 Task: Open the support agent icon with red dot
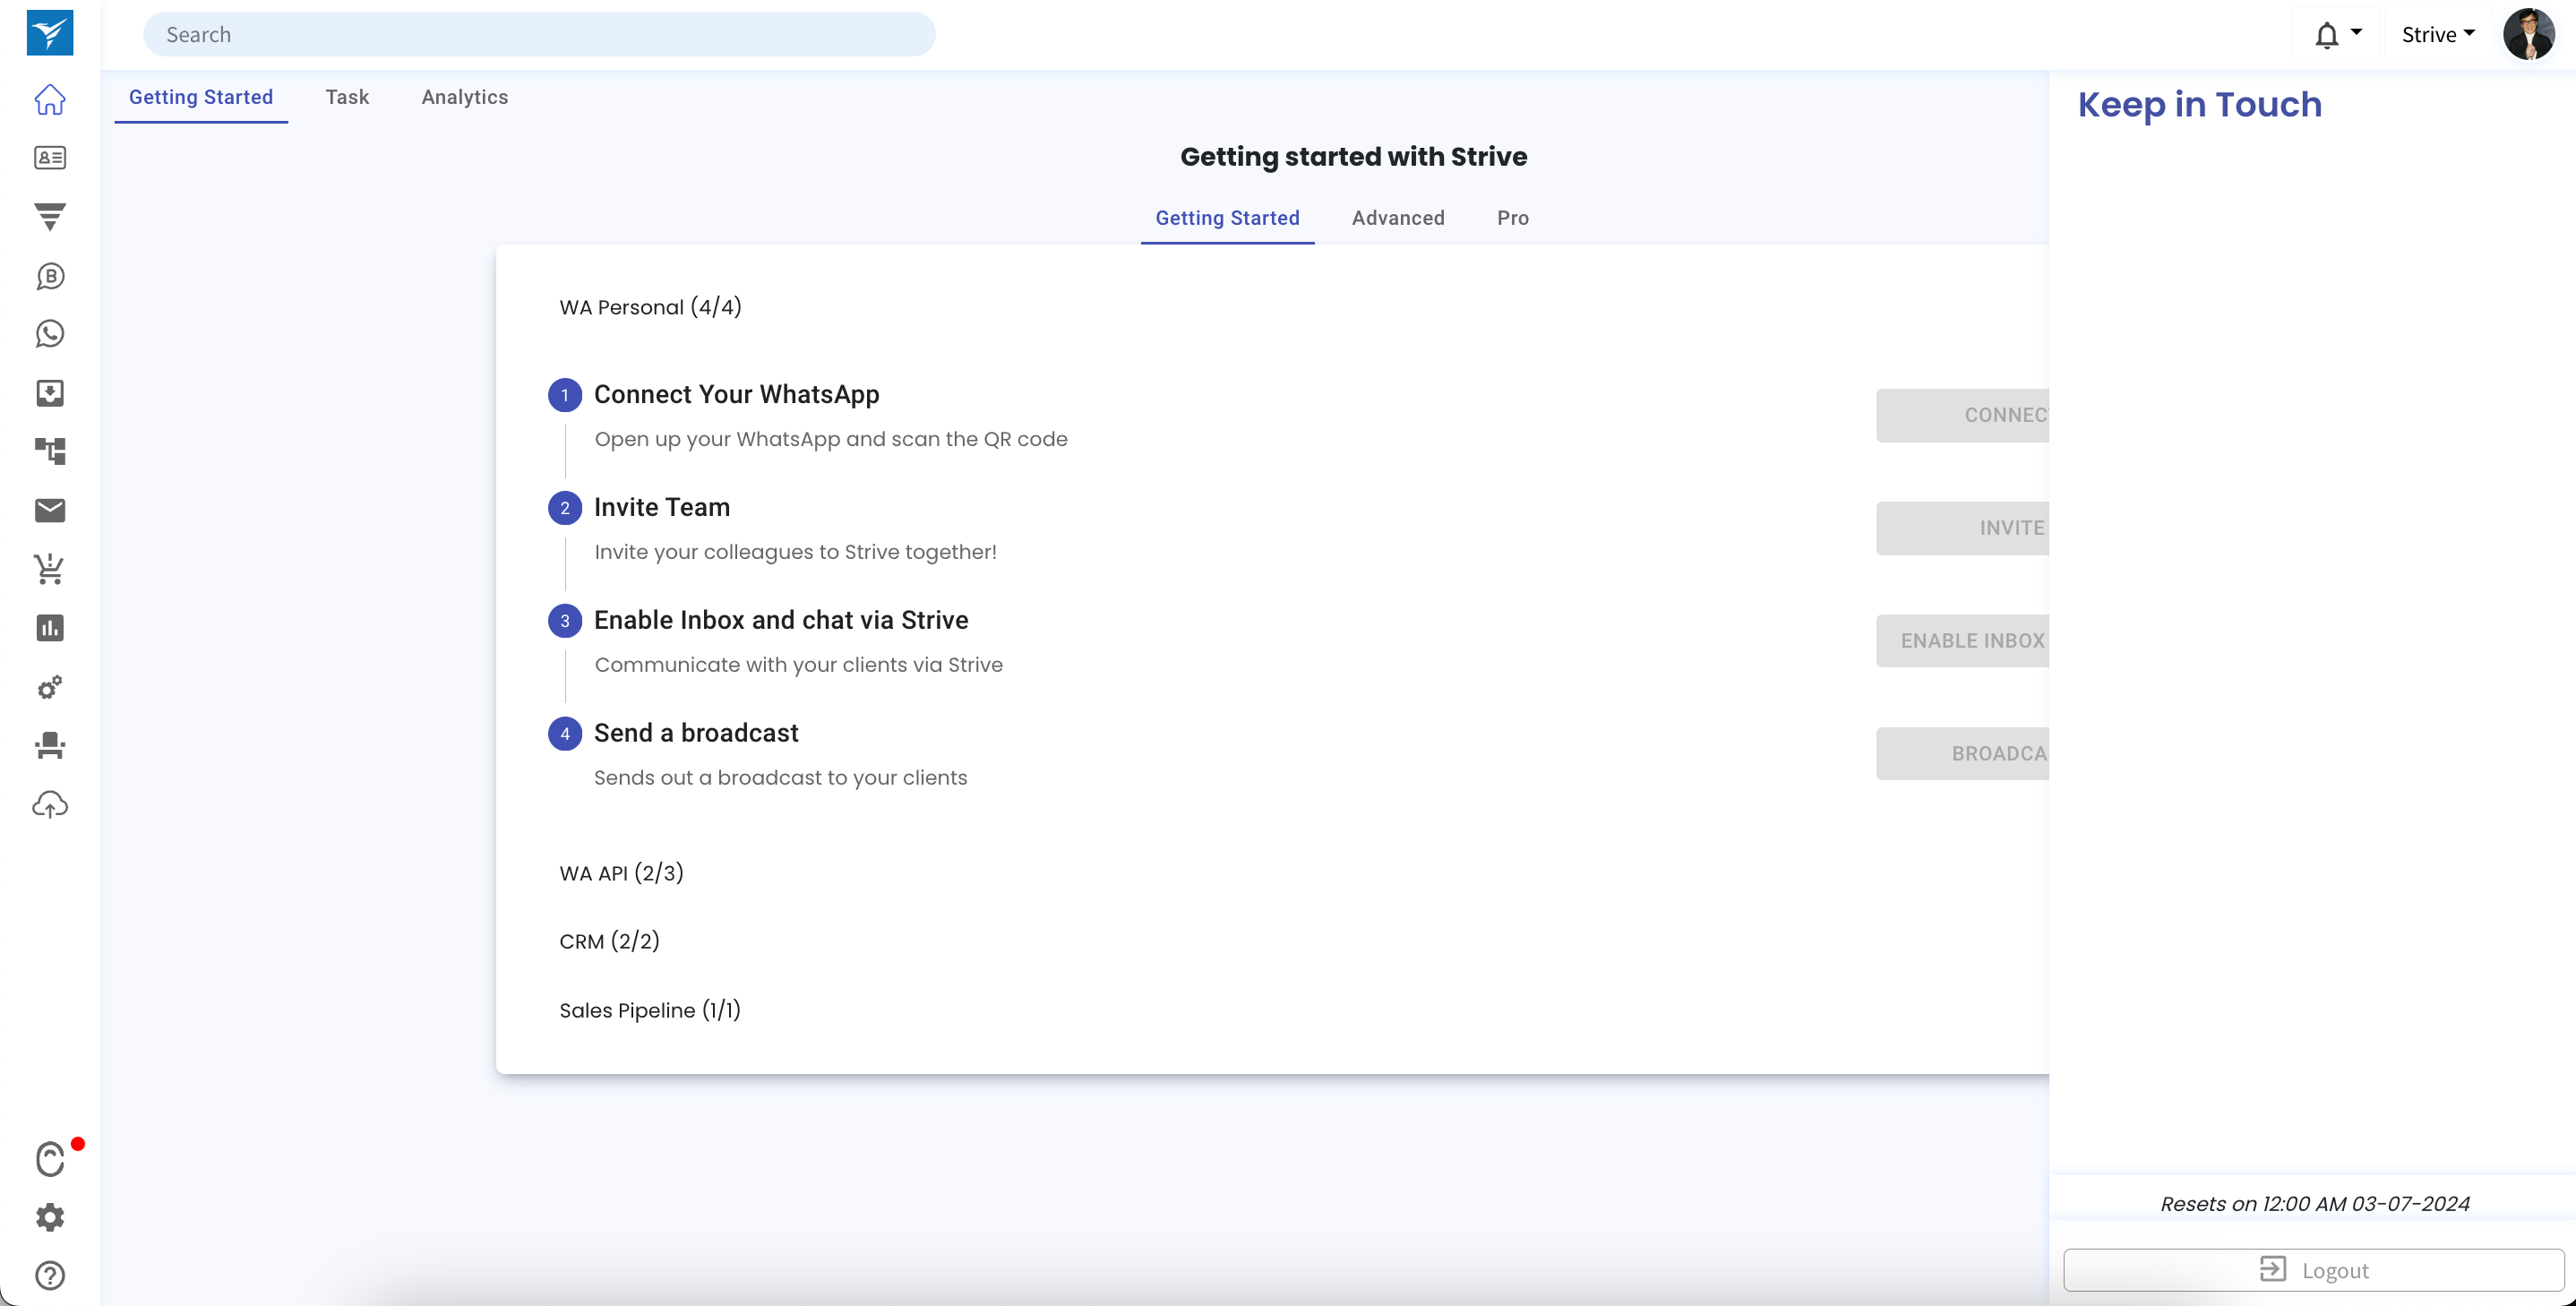[x=50, y=1159]
